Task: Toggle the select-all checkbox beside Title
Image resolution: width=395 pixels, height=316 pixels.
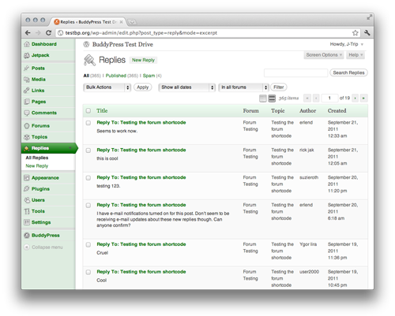Action: click(x=88, y=110)
